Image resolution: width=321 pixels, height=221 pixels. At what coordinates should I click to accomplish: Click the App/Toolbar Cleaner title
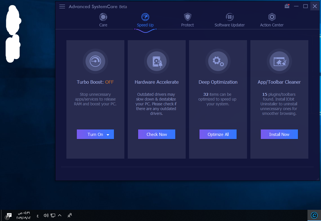[279, 82]
